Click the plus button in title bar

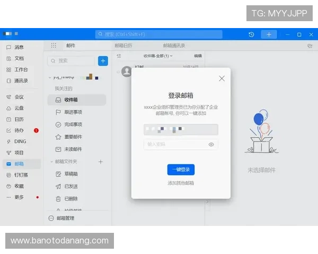(x=269, y=34)
